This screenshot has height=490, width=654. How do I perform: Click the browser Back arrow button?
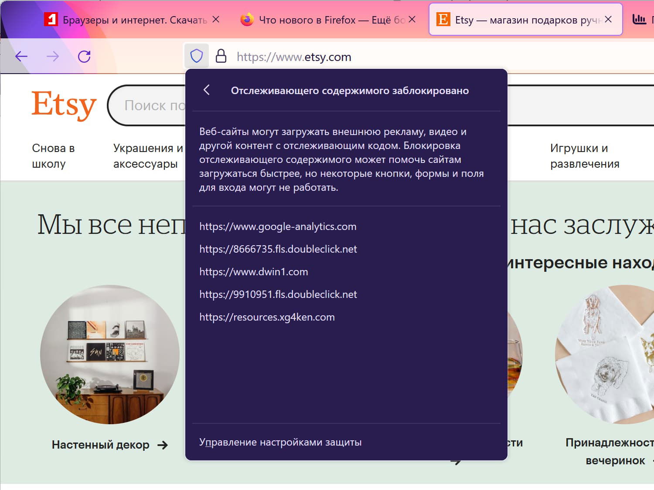(x=21, y=56)
